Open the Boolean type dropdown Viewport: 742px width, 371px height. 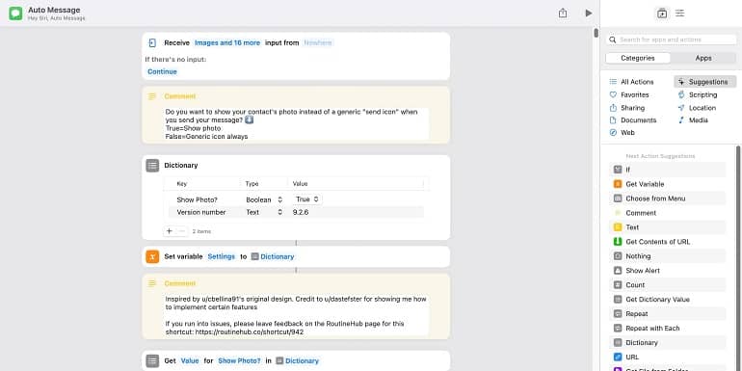click(264, 199)
